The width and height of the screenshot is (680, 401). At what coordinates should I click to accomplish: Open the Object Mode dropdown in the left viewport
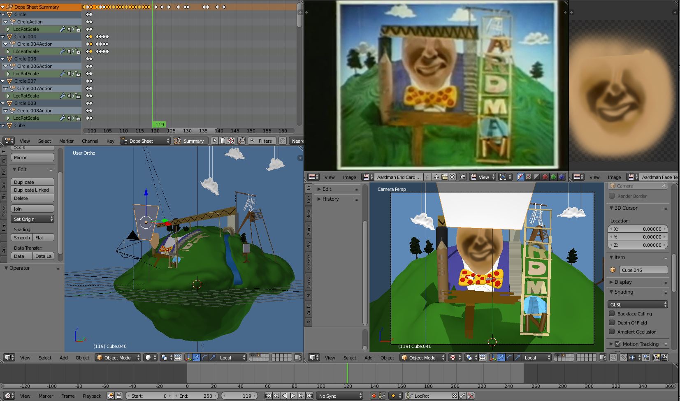[118, 358]
